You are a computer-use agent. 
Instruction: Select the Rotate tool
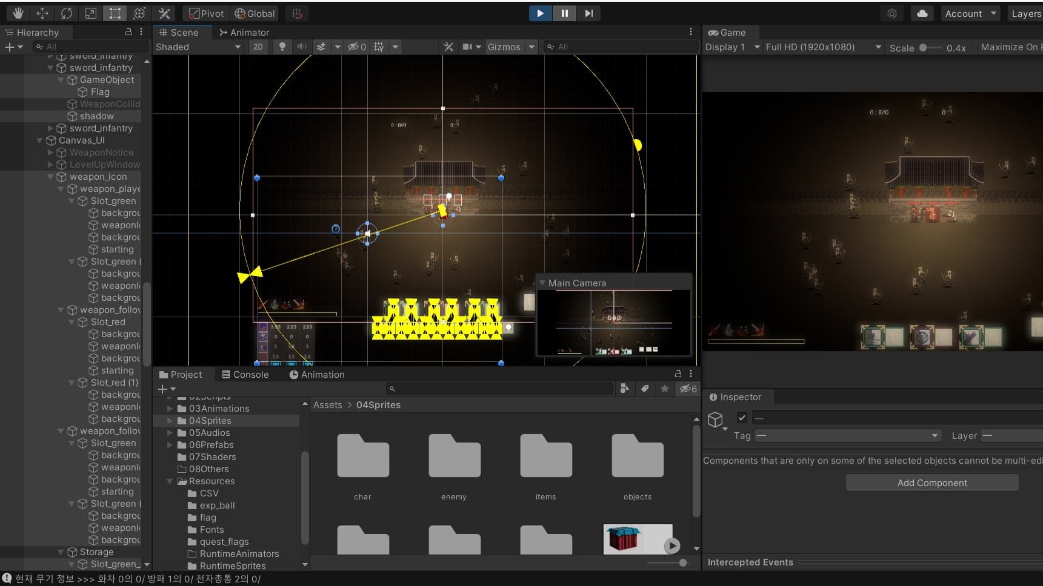click(67, 13)
